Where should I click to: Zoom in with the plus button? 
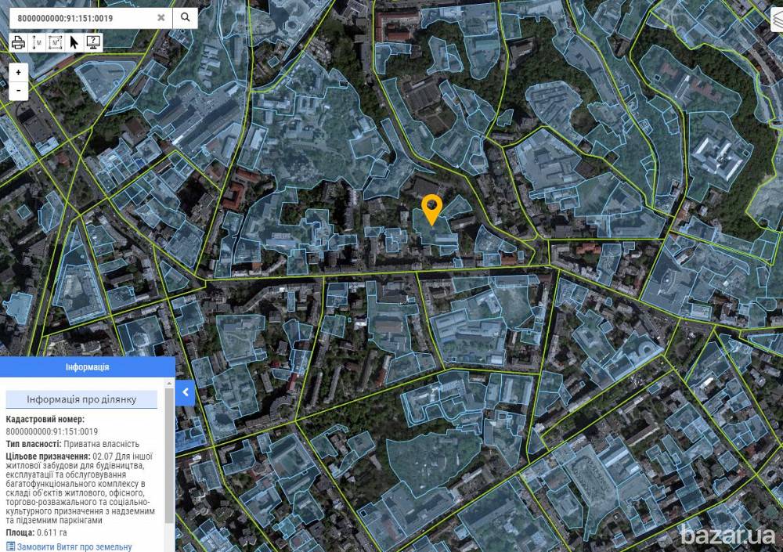coord(18,71)
